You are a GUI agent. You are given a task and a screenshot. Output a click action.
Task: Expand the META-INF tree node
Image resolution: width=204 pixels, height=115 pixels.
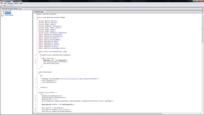(2, 11)
